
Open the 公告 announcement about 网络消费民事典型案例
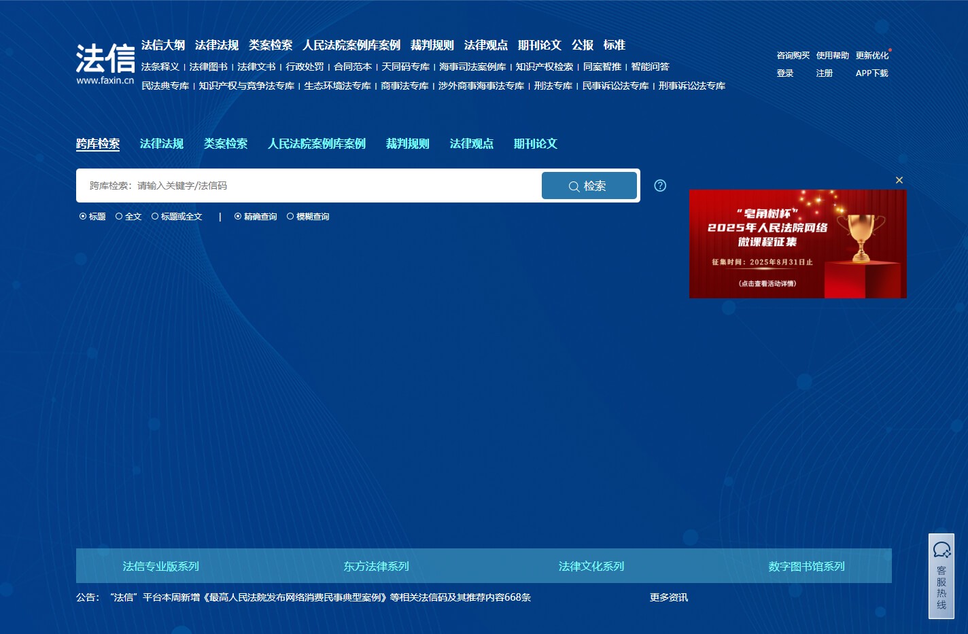tap(320, 597)
